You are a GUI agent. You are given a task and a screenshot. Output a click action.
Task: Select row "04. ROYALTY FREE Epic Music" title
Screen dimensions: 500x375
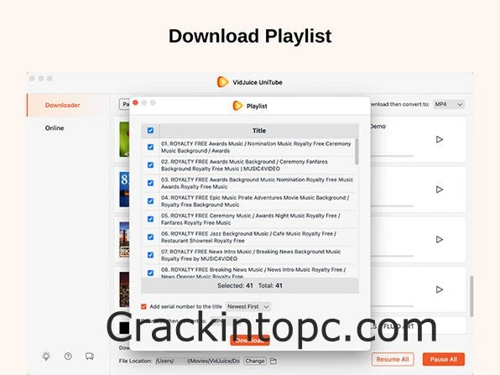[x=255, y=201]
